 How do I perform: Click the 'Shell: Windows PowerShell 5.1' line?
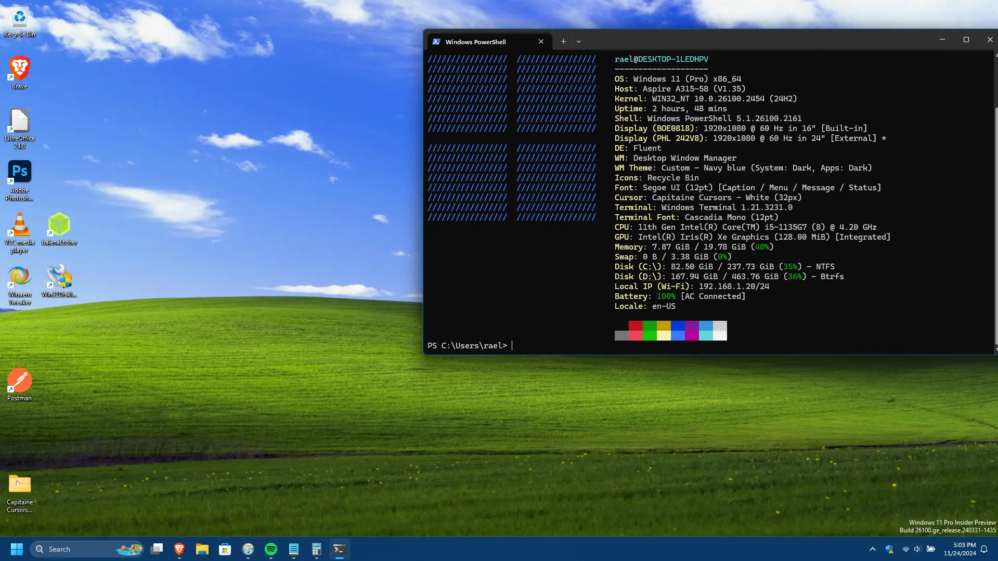click(708, 119)
